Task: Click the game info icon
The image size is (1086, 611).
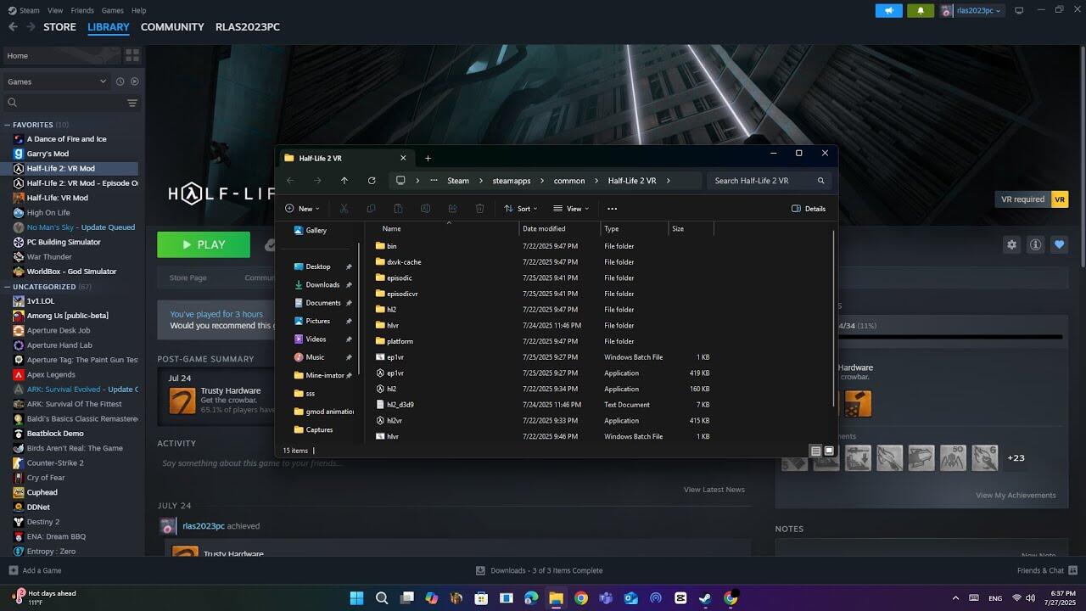Action: (1035, 244)
